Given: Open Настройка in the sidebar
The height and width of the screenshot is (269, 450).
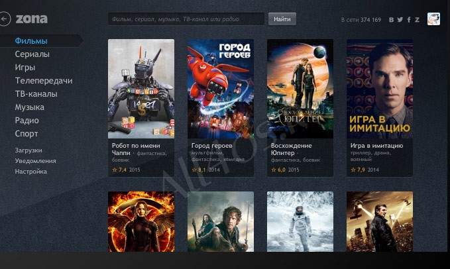Looking at the screenshot, I should pyautogui.click(x=30, y=172).
